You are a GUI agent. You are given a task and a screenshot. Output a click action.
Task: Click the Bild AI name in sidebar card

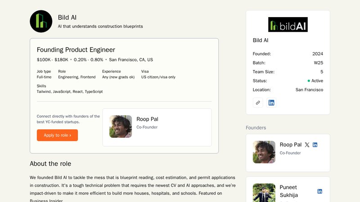pyautogui.click(x=261, y=40)
